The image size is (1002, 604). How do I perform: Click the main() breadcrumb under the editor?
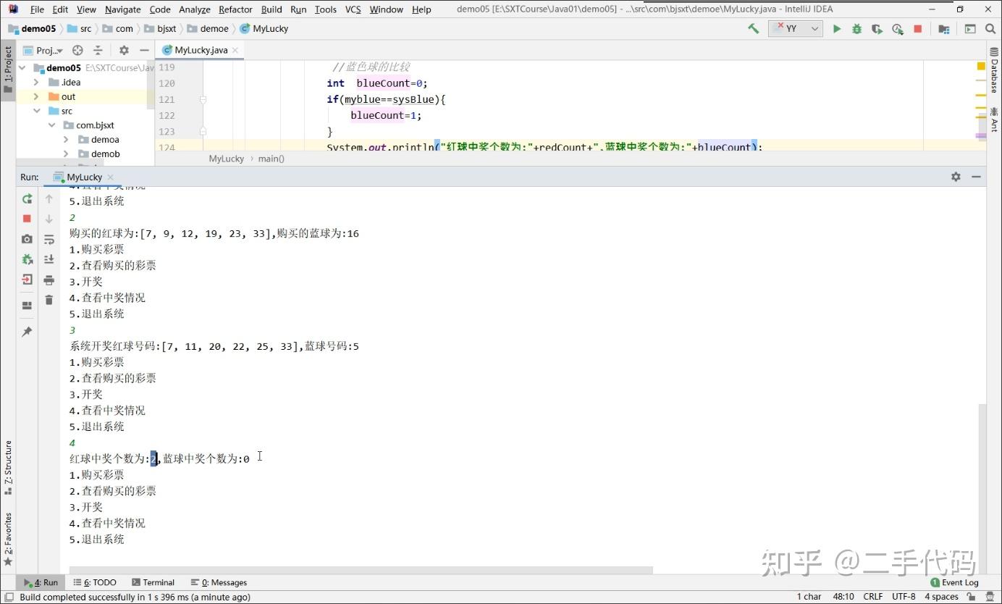pyautogui.click(x=271, y=159)
